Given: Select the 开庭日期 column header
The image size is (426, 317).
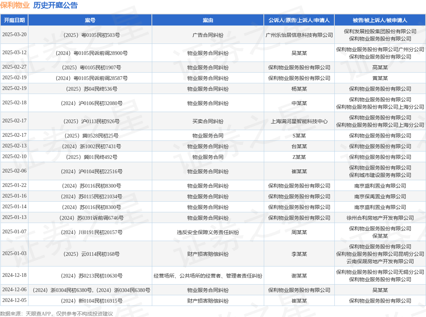Looking at the screenshot, I should (x=14, y=20).
